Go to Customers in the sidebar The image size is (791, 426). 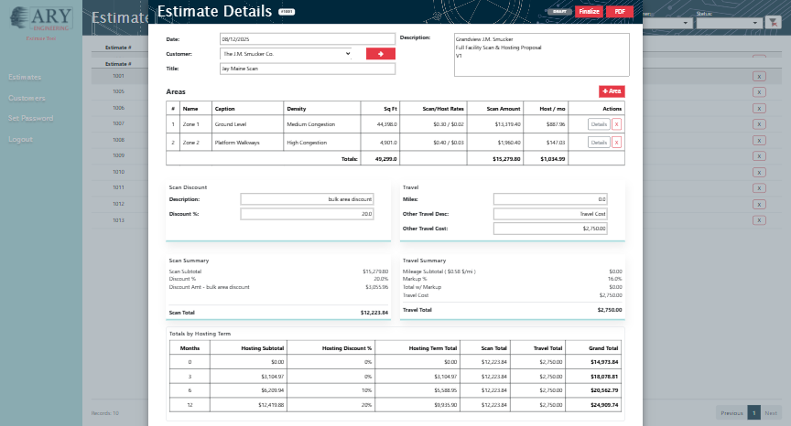coord(27,98)
